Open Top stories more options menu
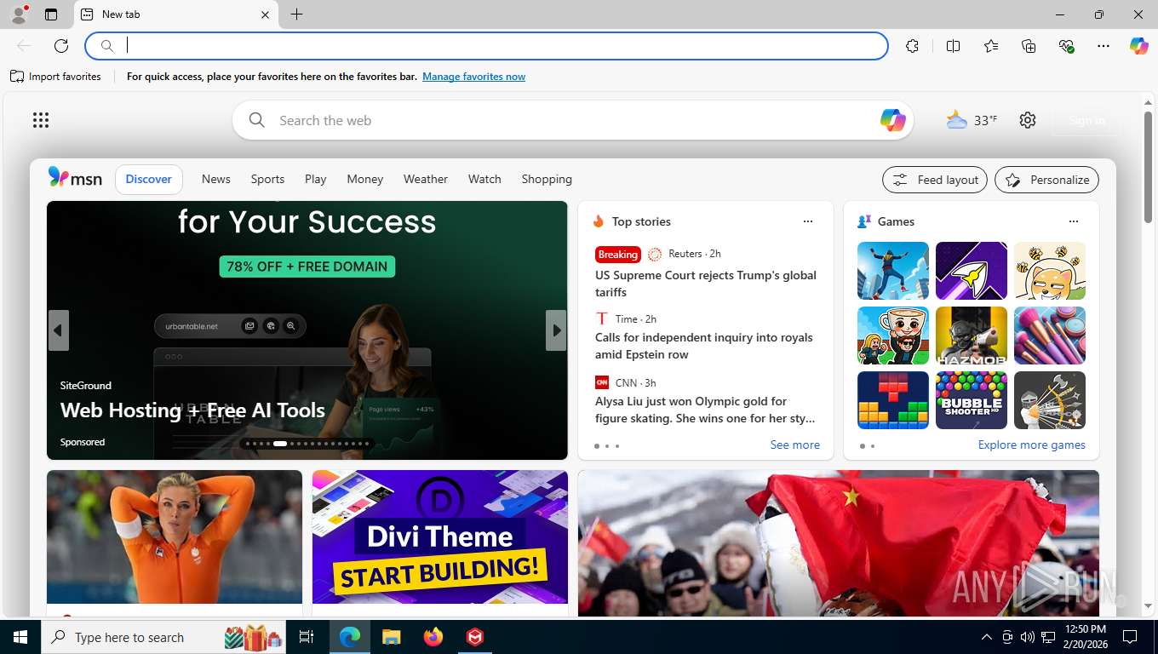The width and height of the screenshot is (1158, 654). [x=808, y=221]
